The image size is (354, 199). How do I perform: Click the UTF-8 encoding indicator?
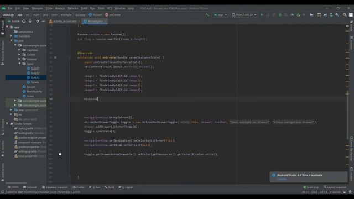(x=324, y=192)
